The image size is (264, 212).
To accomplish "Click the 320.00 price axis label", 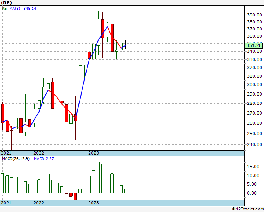I will 254,68.
